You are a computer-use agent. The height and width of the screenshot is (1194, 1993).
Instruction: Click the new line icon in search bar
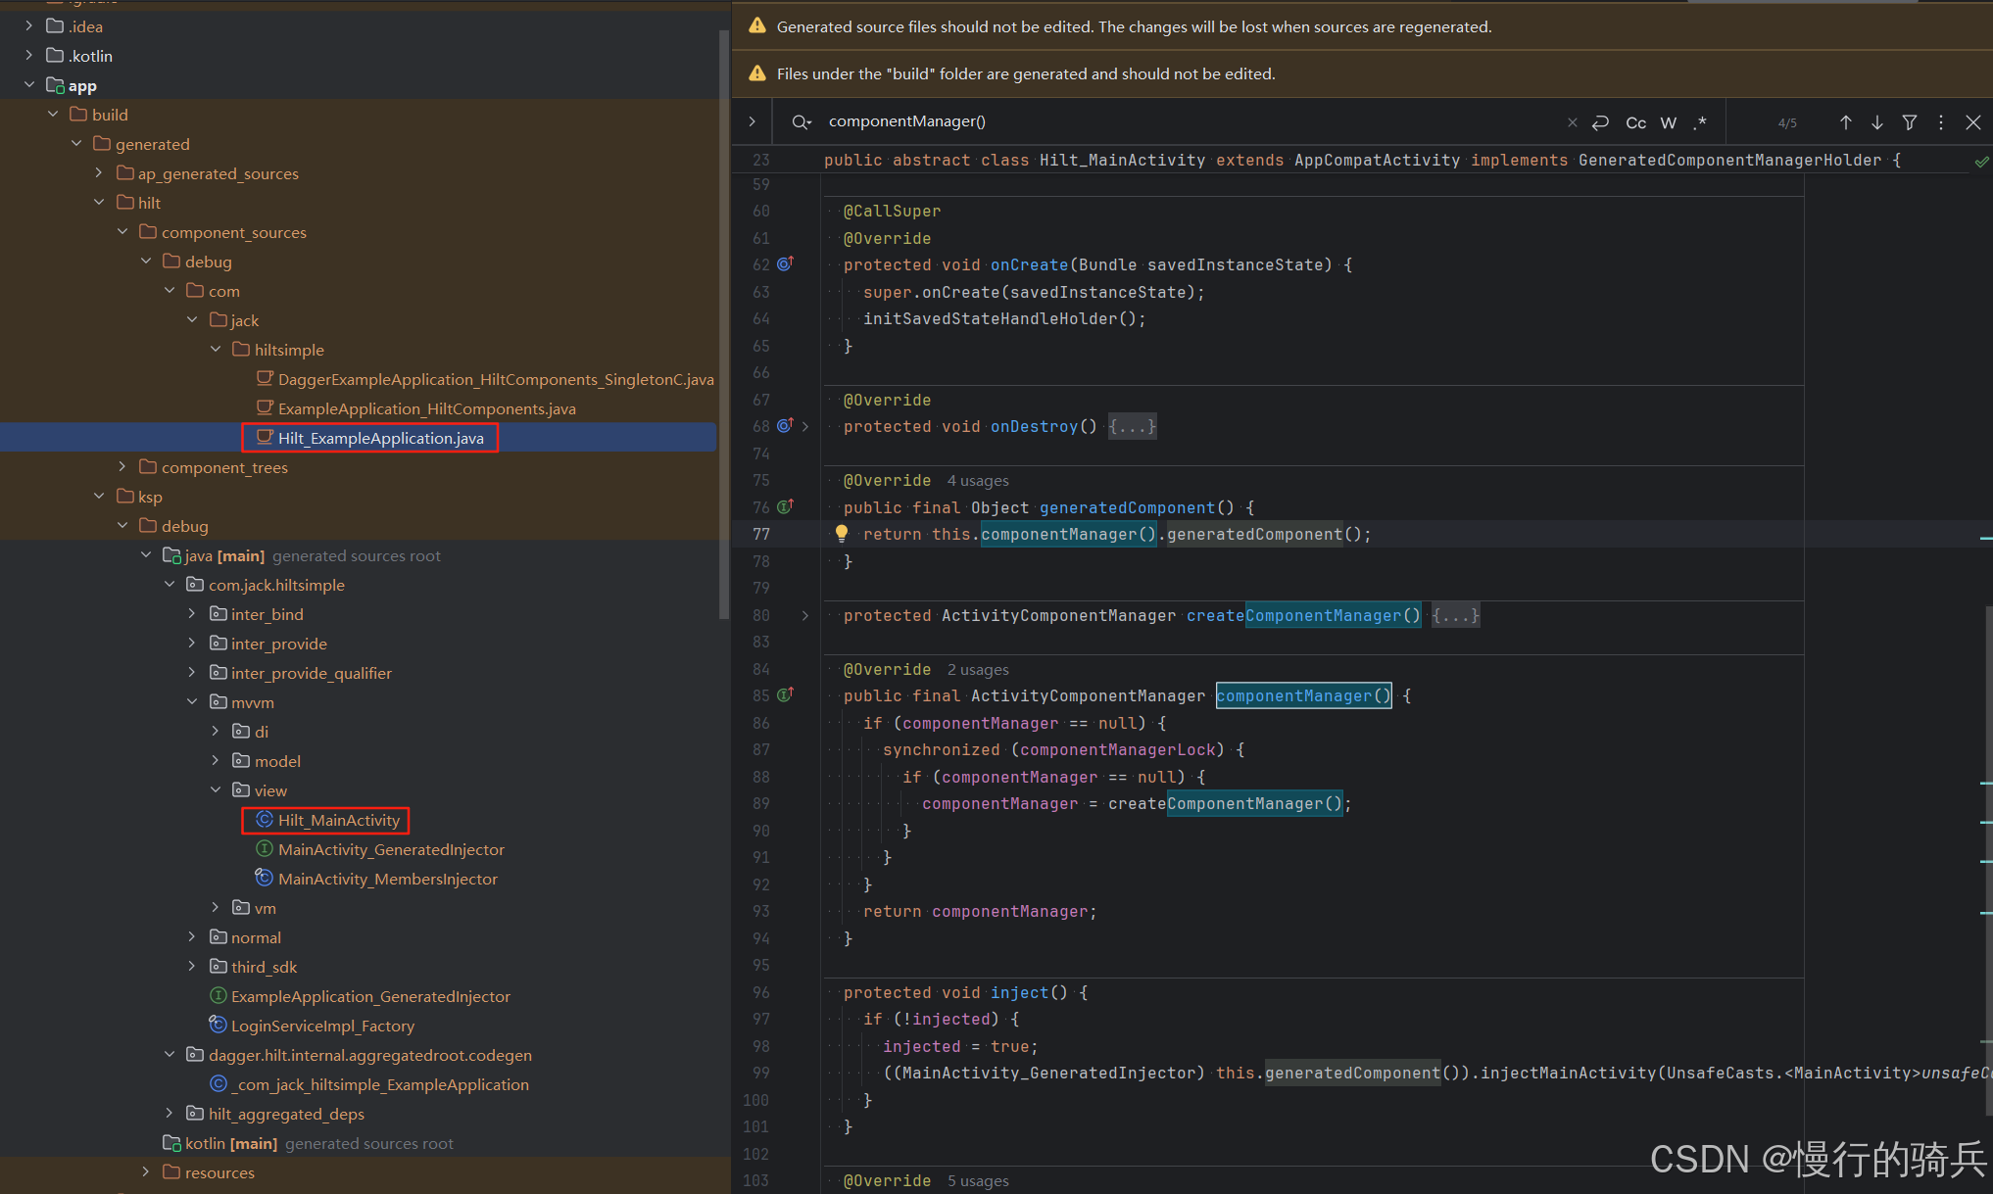[1600, 122]
